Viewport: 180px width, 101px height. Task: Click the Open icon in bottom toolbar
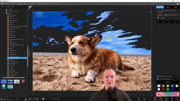tap(166, 98)
